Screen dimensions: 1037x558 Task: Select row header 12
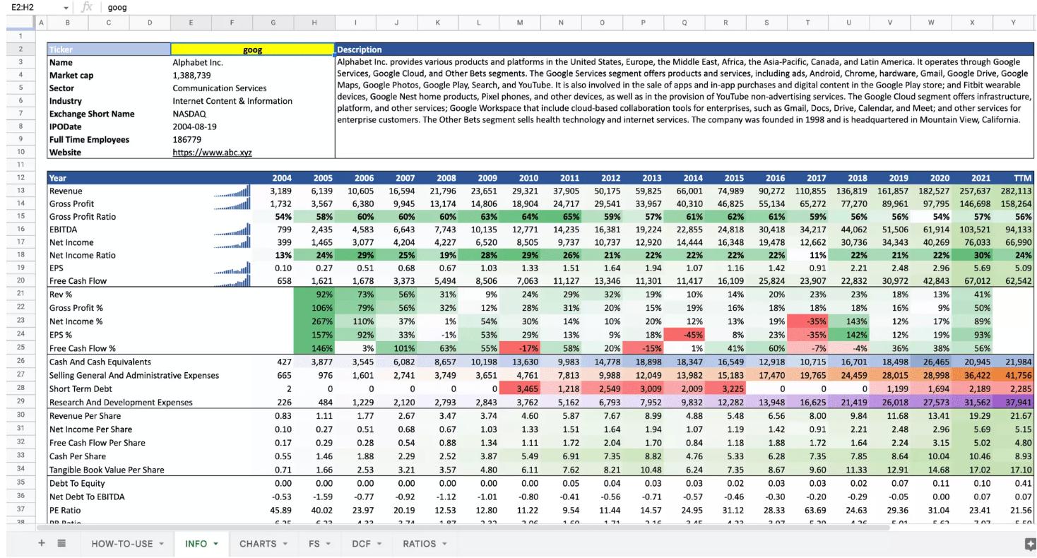(21, 178)
